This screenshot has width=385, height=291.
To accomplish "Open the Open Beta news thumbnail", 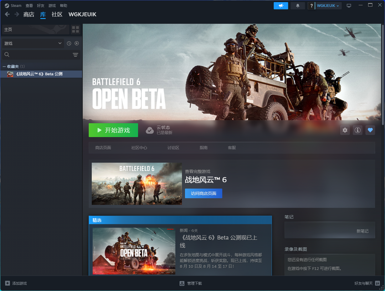I will coord(134,251).
